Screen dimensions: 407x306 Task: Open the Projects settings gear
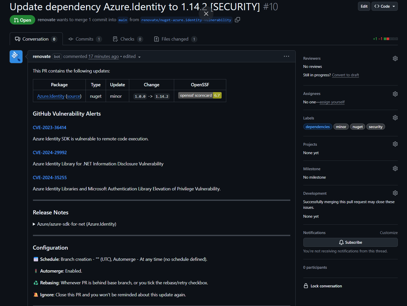(x=395, y=144)
